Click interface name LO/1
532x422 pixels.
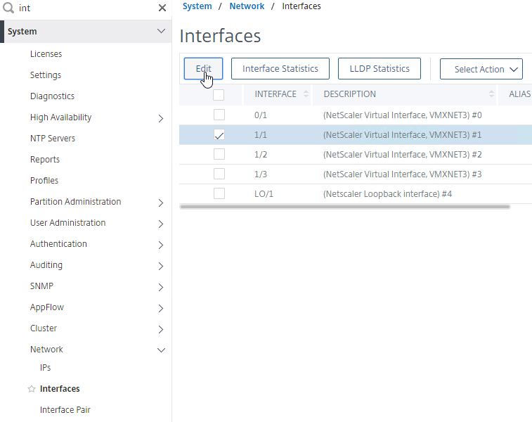point(264,194)
